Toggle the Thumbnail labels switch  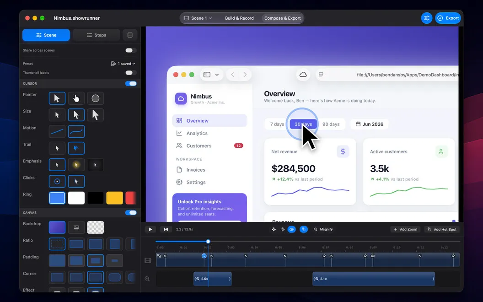click(x=131, y=73)
